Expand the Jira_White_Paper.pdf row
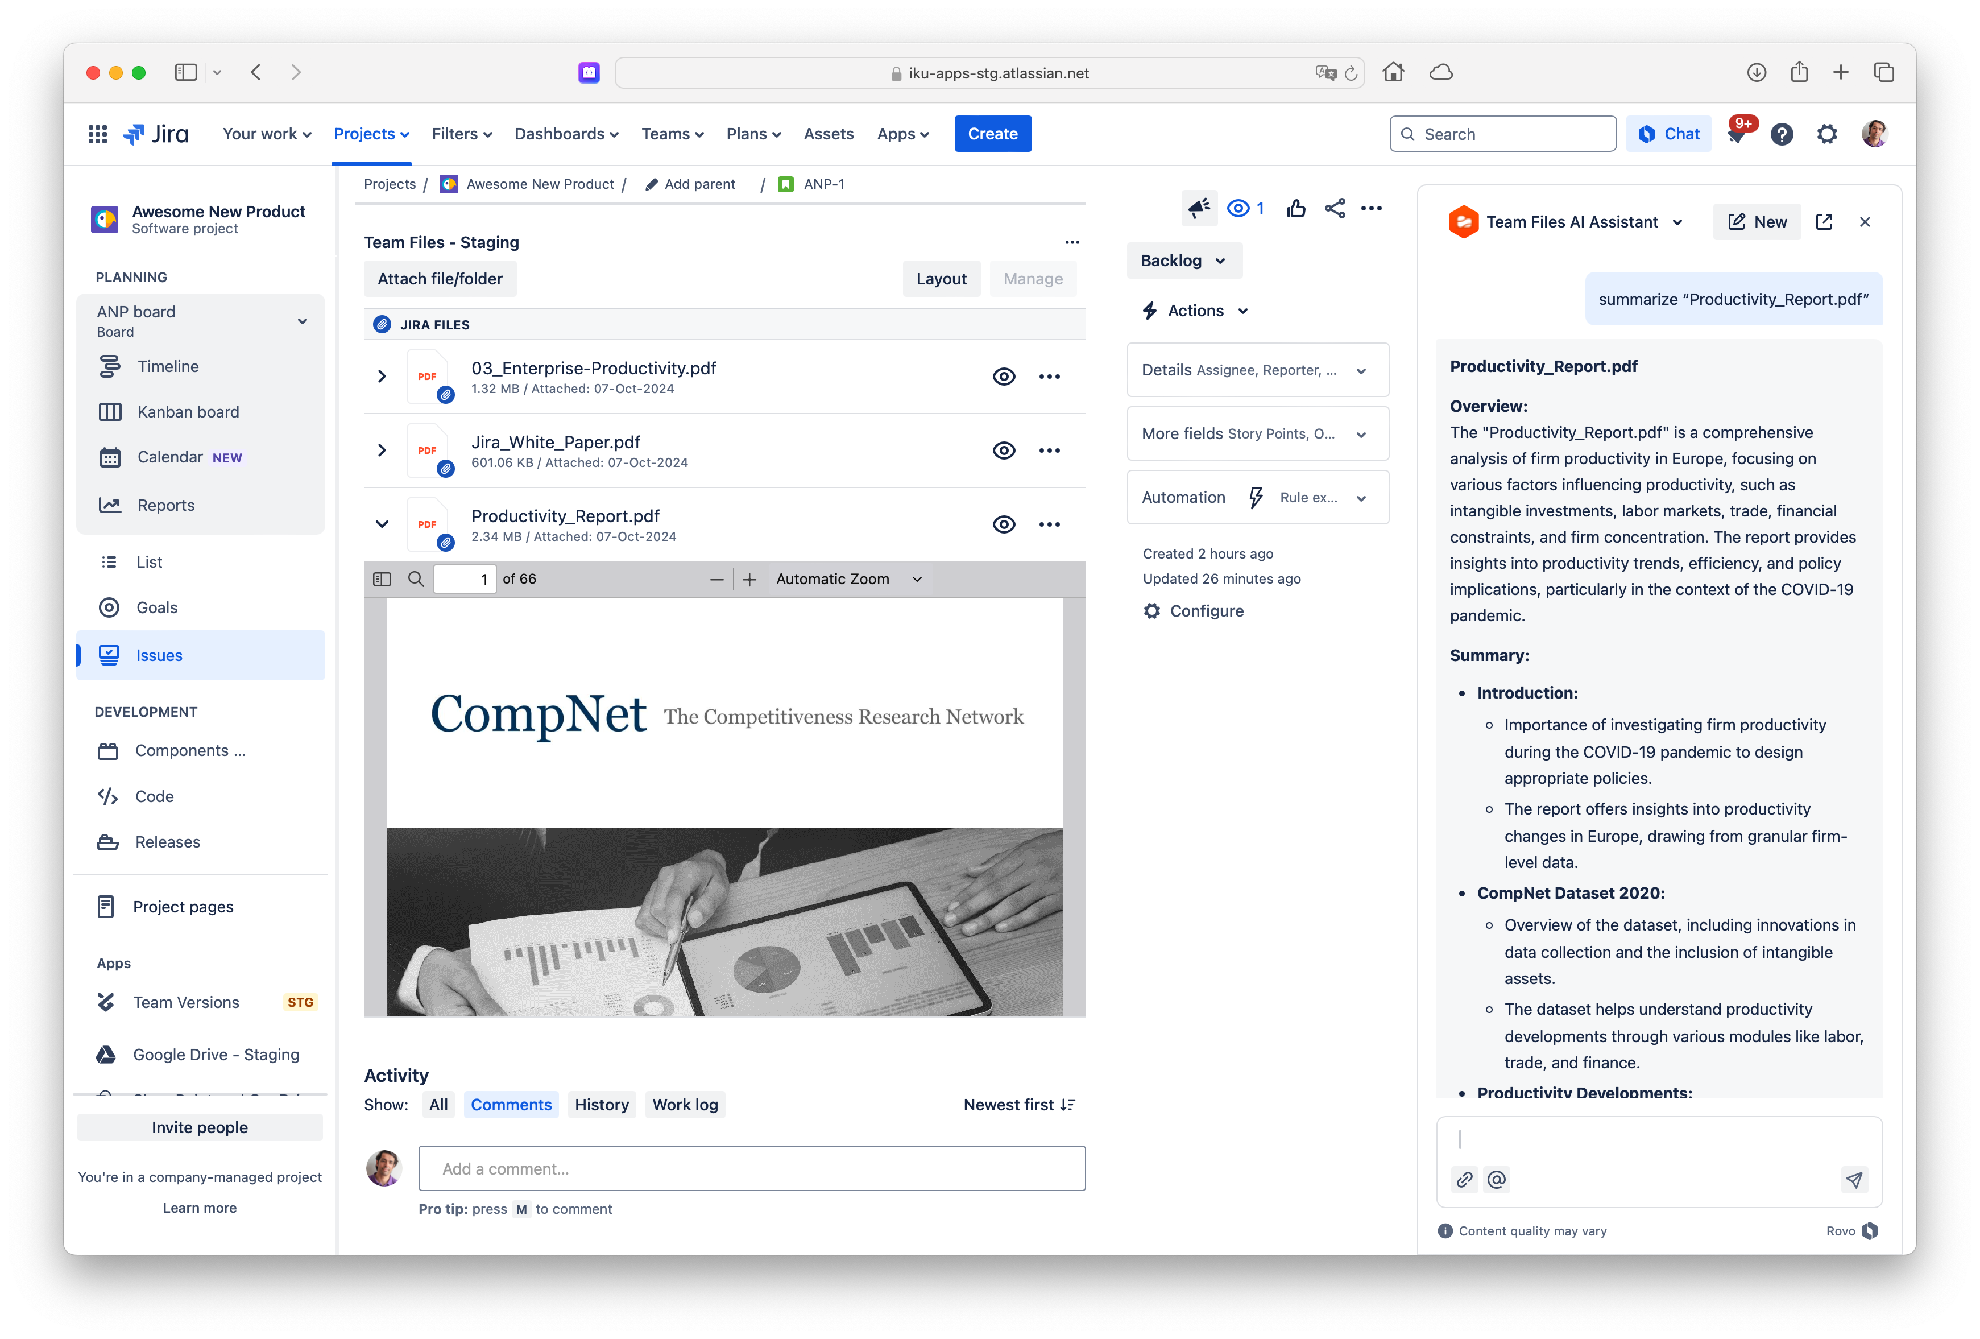This screenshot has height=1339, width=1980. (x=382, y=450)
